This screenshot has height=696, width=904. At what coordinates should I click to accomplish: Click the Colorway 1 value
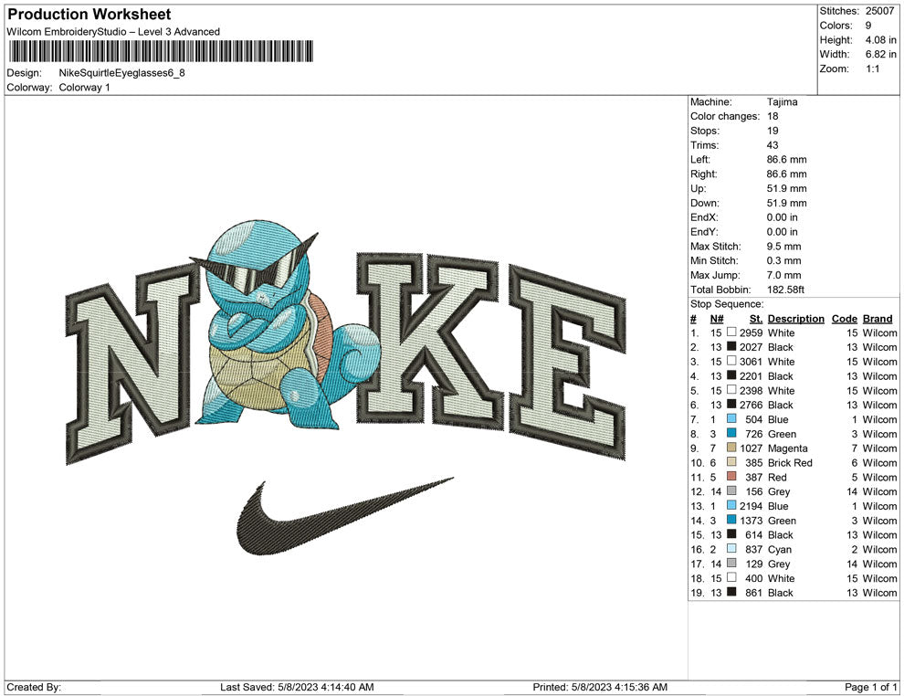tap(84, 88)
